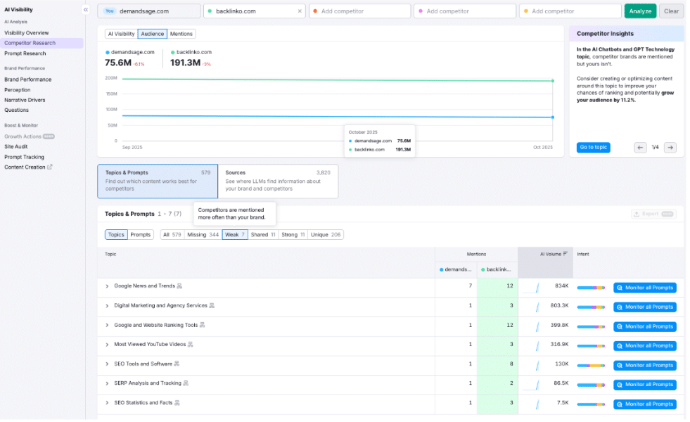Filter by Weak 7 topics
This screenshot has width=690, height=422.
click(x=236, y=236)
